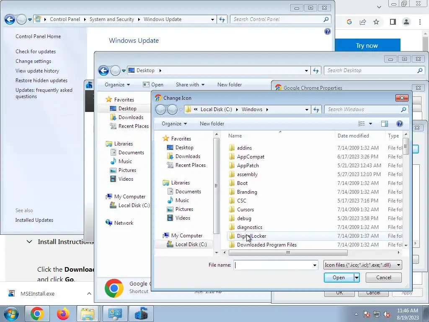Show hidden tray icons arrow

[356, 314]
